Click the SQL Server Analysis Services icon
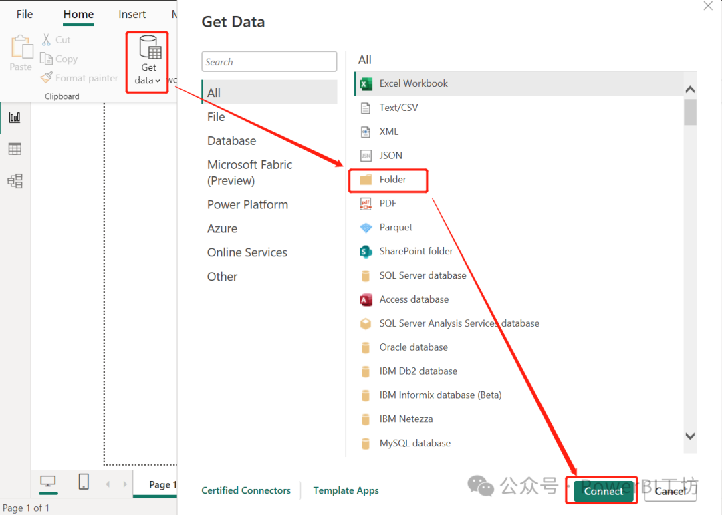The width and height of the screenshot is (722, 515). [x=366, y=323]
